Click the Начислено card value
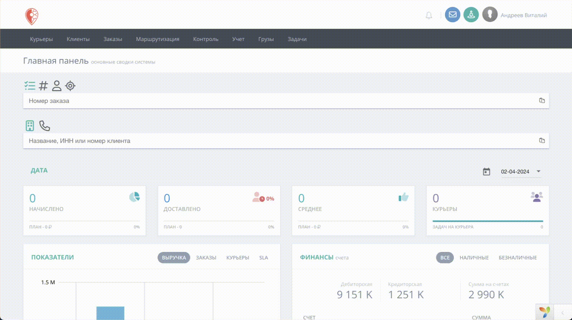The width and height of the screenshot is (572, 320). point(33,198)
